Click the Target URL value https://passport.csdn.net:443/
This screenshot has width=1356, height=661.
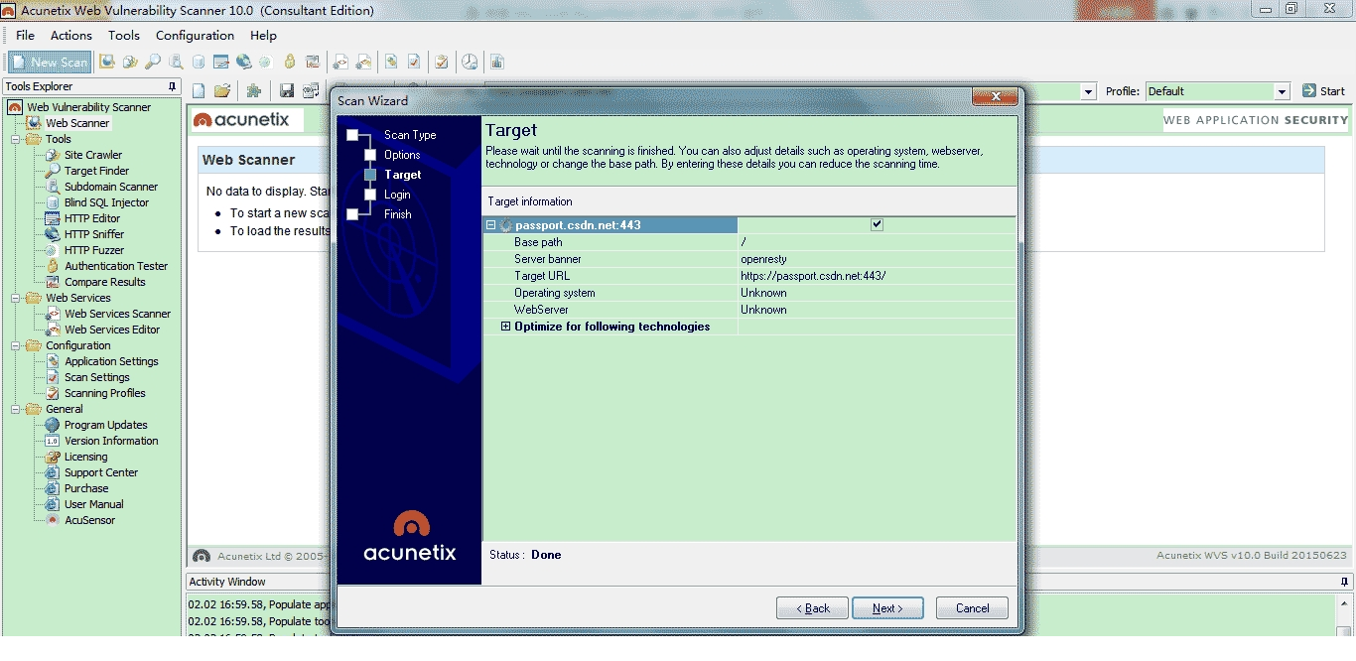[813, 276]
